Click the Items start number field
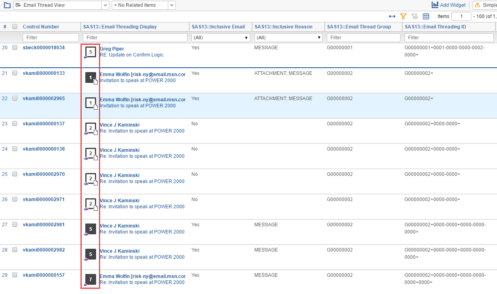 click(461, 16)
